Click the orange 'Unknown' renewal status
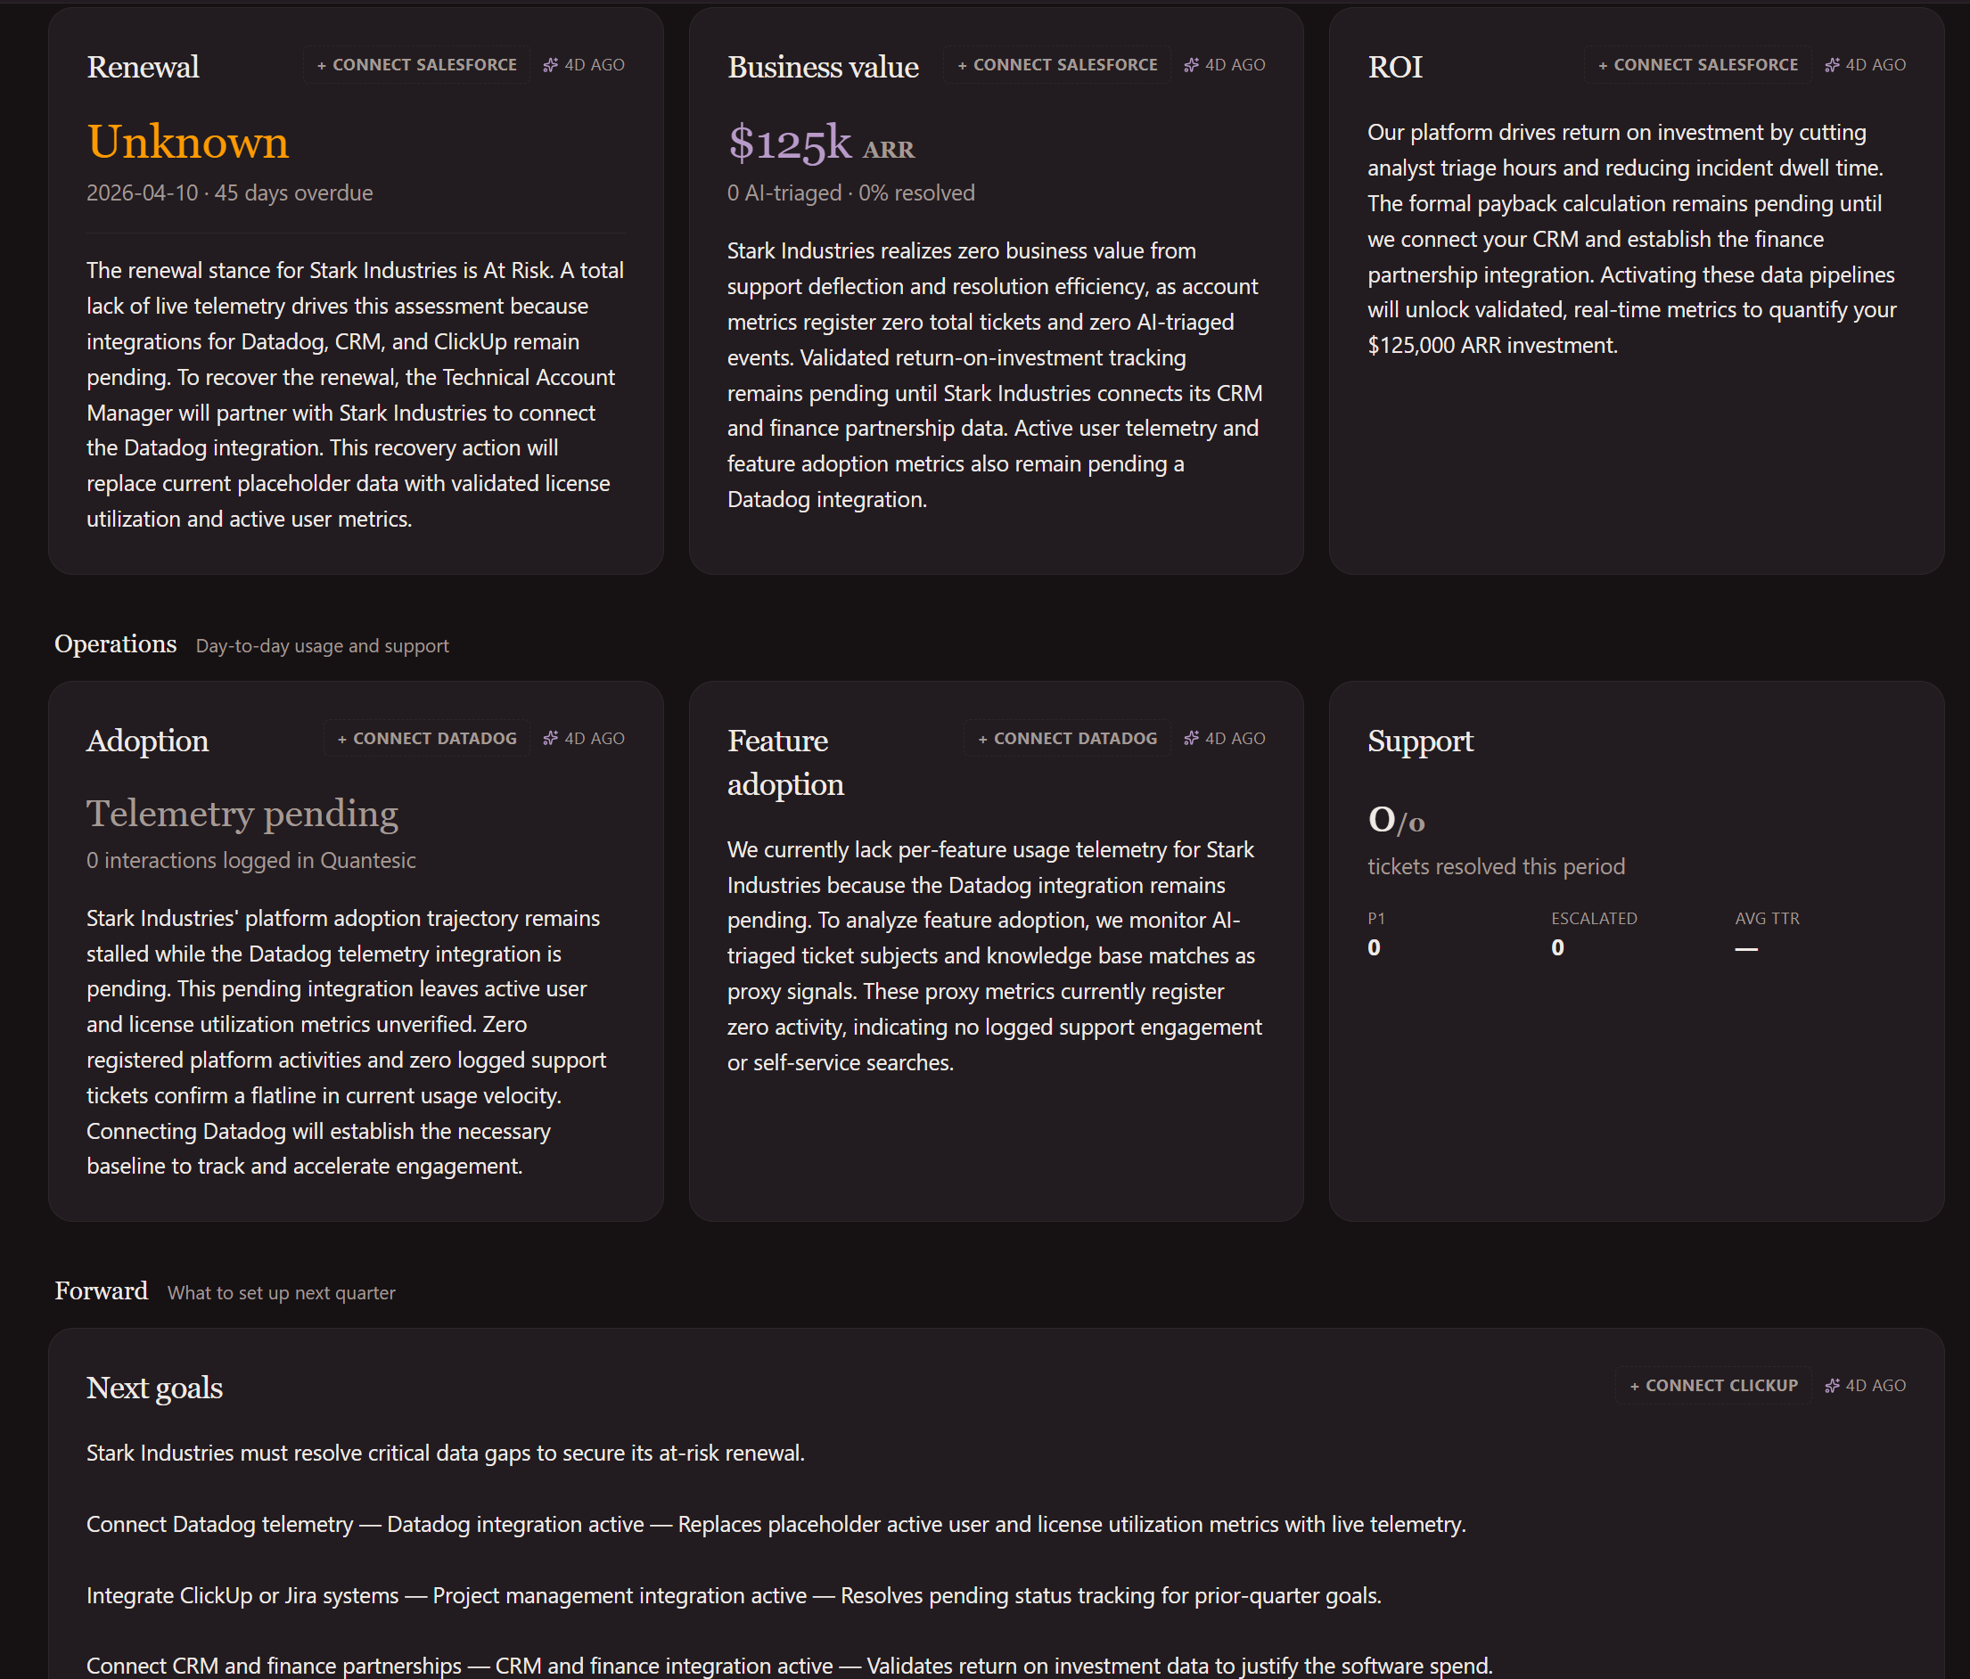 (x=187, y=142)
